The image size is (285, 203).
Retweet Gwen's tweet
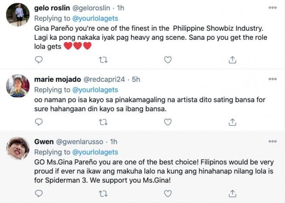tap(103, 193)
